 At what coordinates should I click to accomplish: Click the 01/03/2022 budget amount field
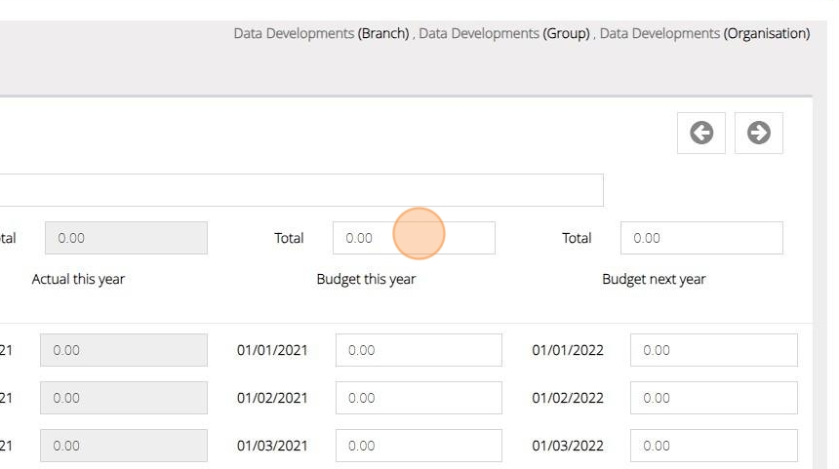713,446
